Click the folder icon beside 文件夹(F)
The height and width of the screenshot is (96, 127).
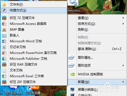[x=4, y=4]
